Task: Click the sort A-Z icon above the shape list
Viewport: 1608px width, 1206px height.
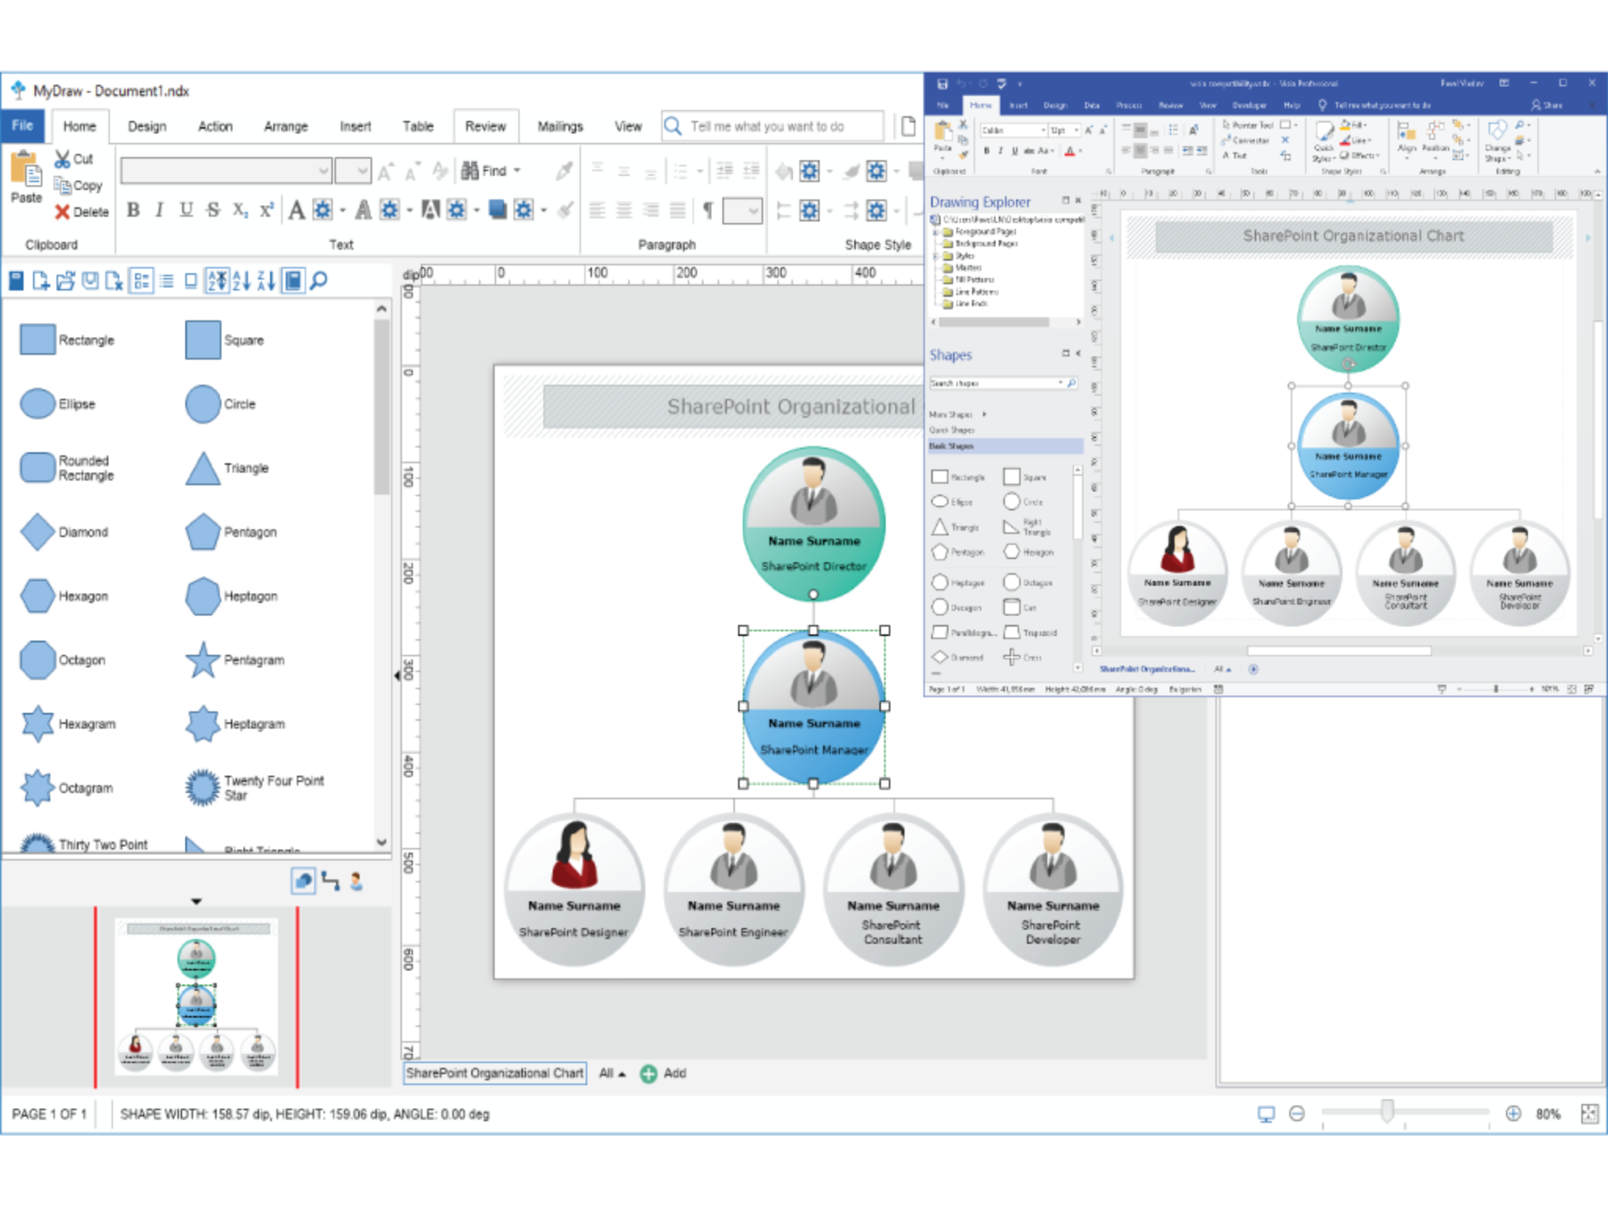Action: (241, 280)
